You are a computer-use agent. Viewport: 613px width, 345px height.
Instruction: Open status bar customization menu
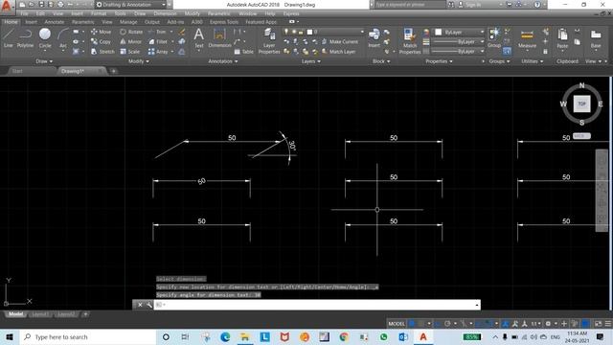coord(608,324)
